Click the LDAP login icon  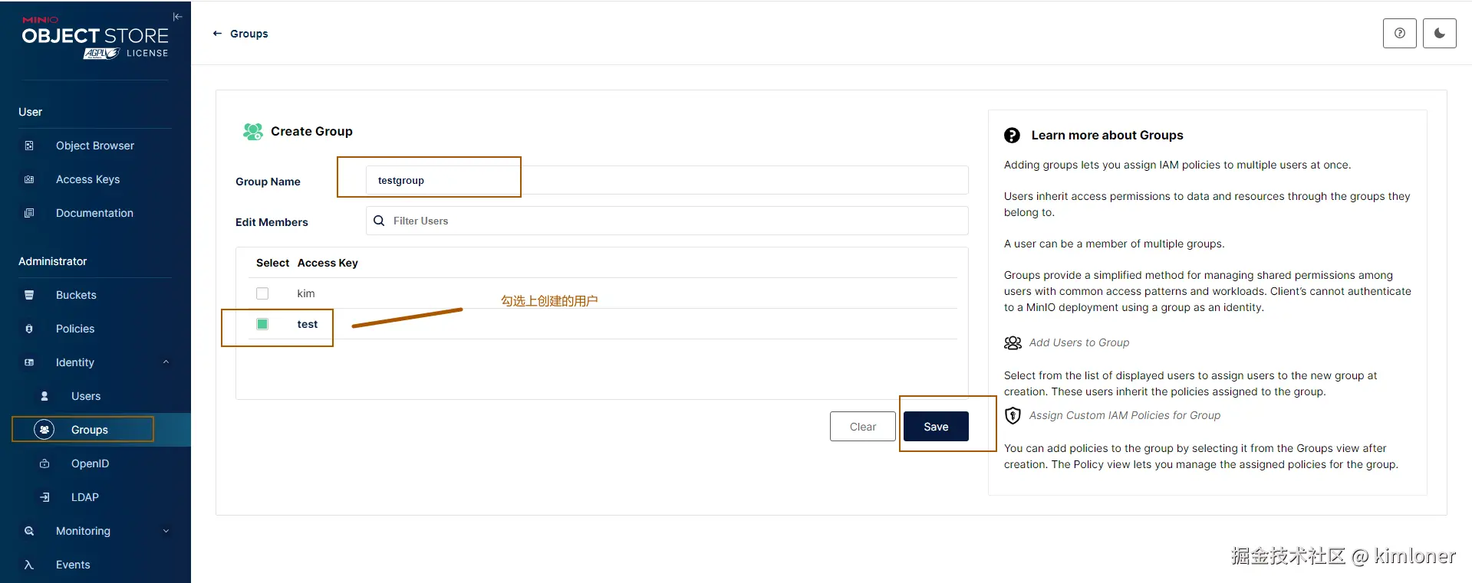[44, 497]
